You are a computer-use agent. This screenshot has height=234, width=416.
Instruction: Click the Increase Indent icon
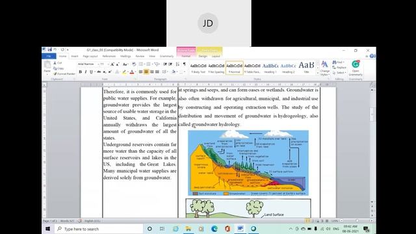(170, 64)
